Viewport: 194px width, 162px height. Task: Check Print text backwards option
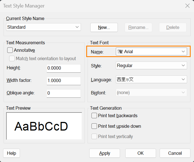tap(94, 116)
